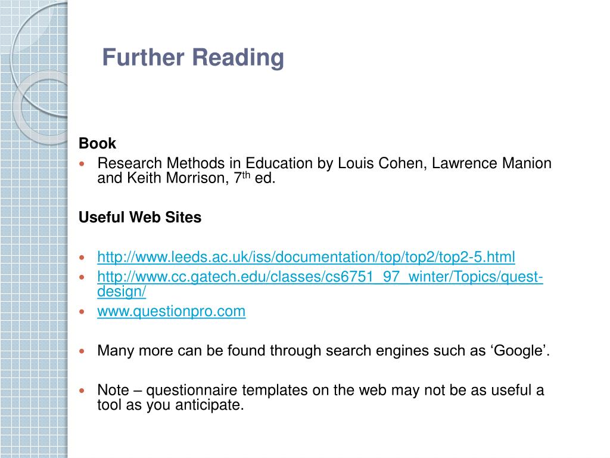The height and width of the screenshot is (458, 610).
Task: Click the Note about questionnaire templates
Action: 320,397
